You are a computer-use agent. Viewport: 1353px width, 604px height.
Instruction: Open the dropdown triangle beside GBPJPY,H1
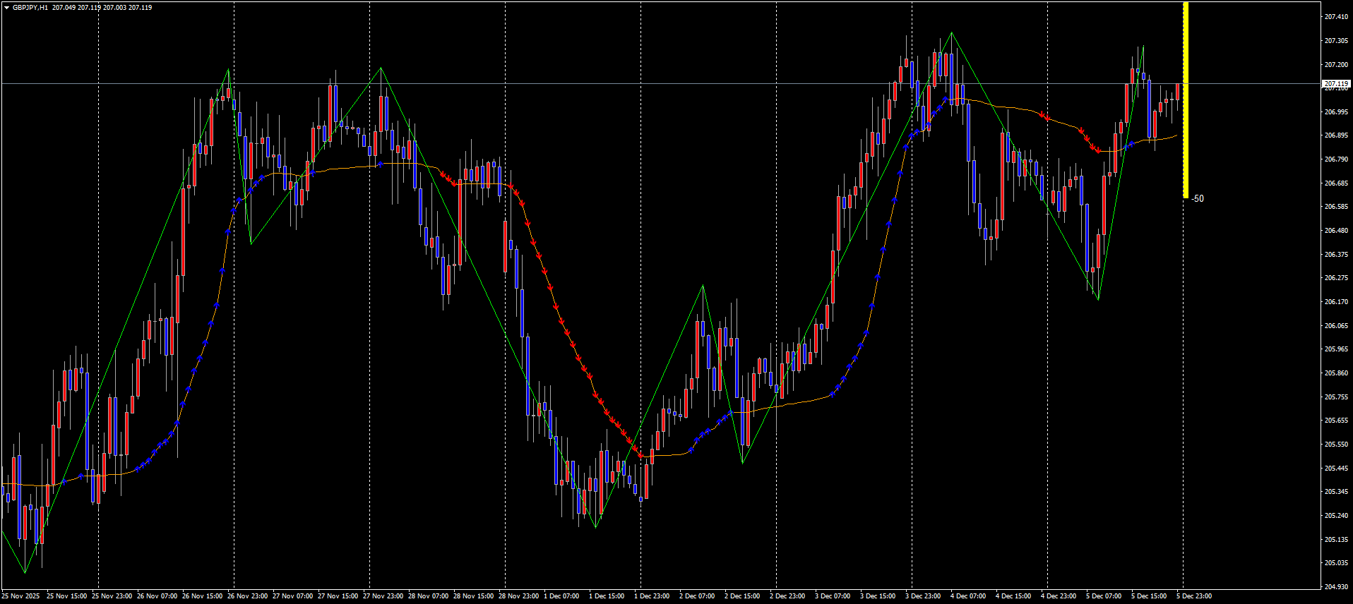click(x=6, y=8)
